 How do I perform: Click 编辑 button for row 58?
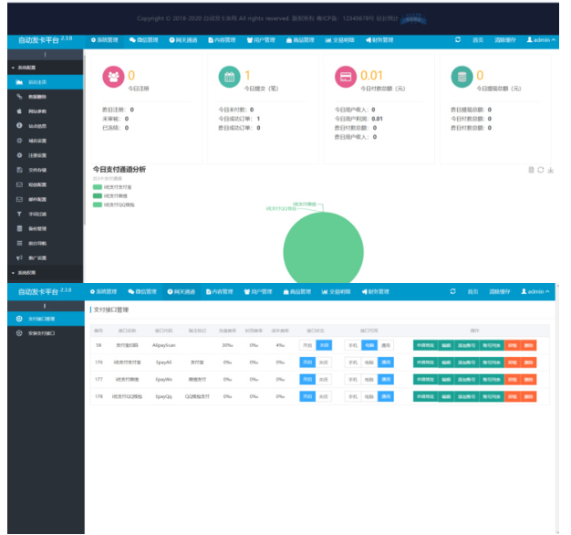point(446,345)
